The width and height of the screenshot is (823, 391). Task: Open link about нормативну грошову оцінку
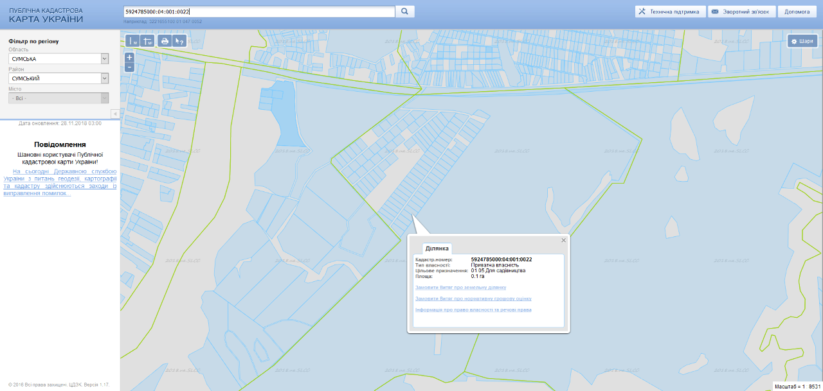(473, 299)
